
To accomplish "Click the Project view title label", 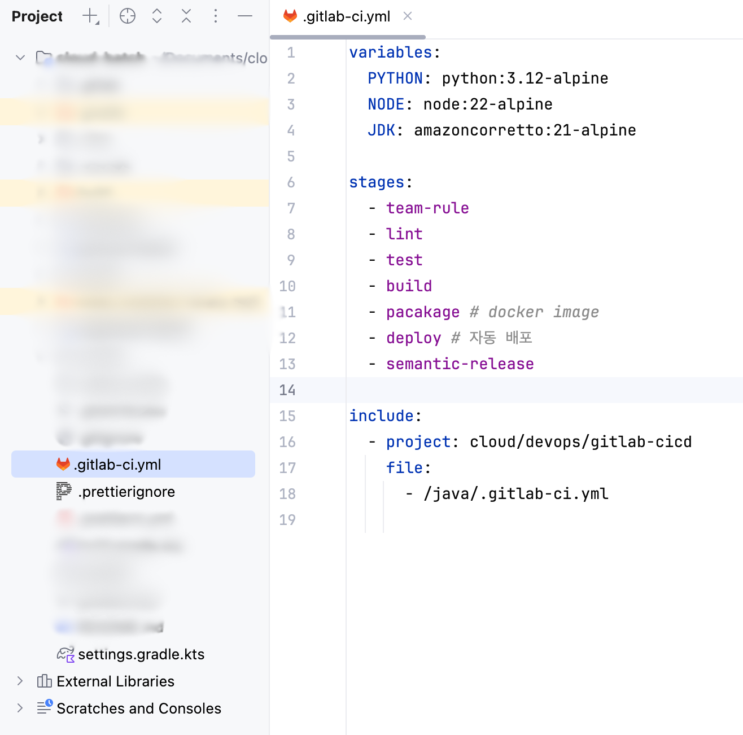I will point(37,16).
